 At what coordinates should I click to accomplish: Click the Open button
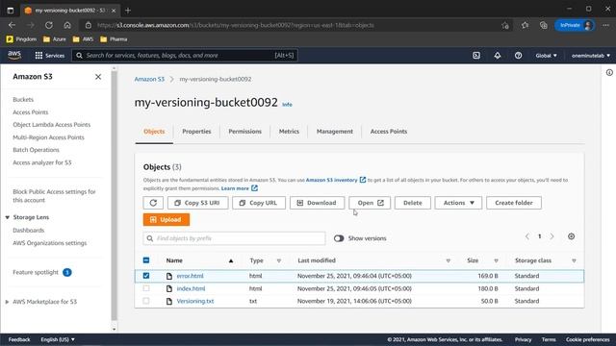[370, 203]
